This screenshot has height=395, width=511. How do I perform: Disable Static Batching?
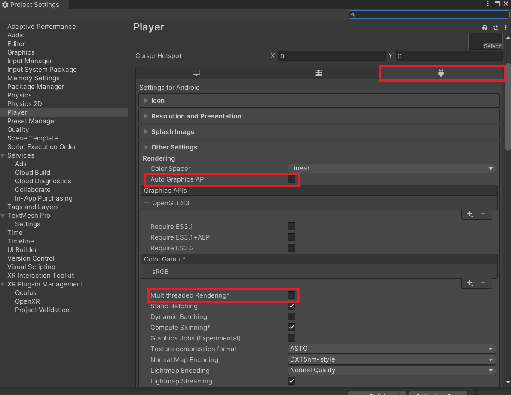click(x=291, y=306)
